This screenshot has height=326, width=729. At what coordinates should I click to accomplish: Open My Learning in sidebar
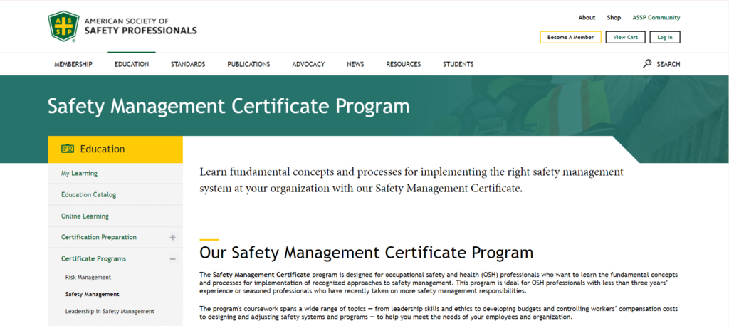tap(79, 174)
